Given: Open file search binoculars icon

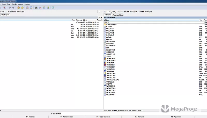Looking at the screenshot, I should (36, 8).
